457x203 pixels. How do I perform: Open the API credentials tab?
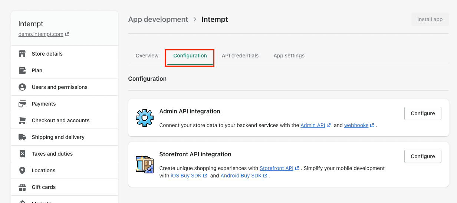pyautogui.click(x=240, y=56)
